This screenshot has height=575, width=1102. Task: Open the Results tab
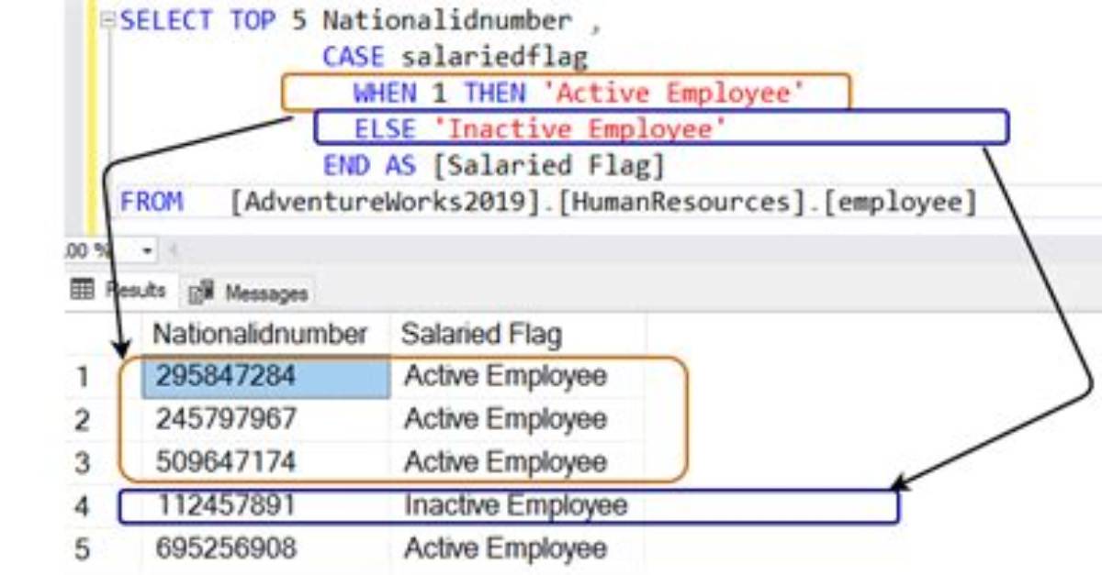point(120,292)
